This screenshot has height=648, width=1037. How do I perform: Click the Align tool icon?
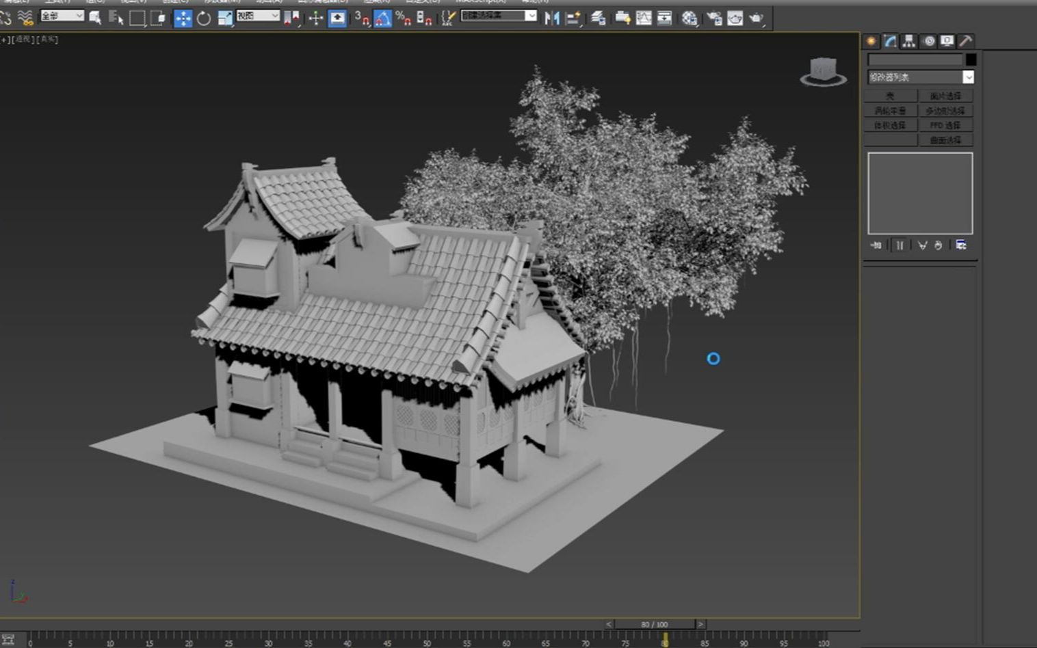pyautogui.click(x=574, y=18)
